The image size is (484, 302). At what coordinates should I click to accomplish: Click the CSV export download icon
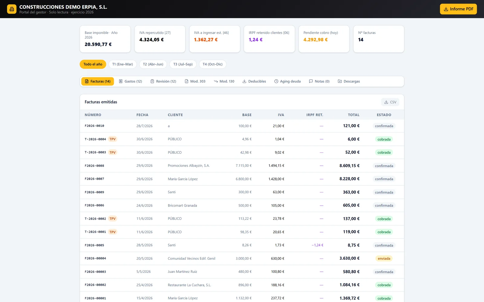pos(386,102)
